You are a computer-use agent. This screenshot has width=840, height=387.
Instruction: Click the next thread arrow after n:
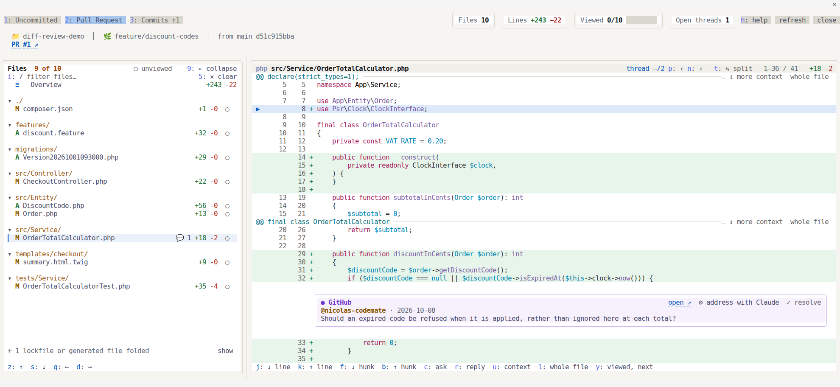tap(701, 69)
